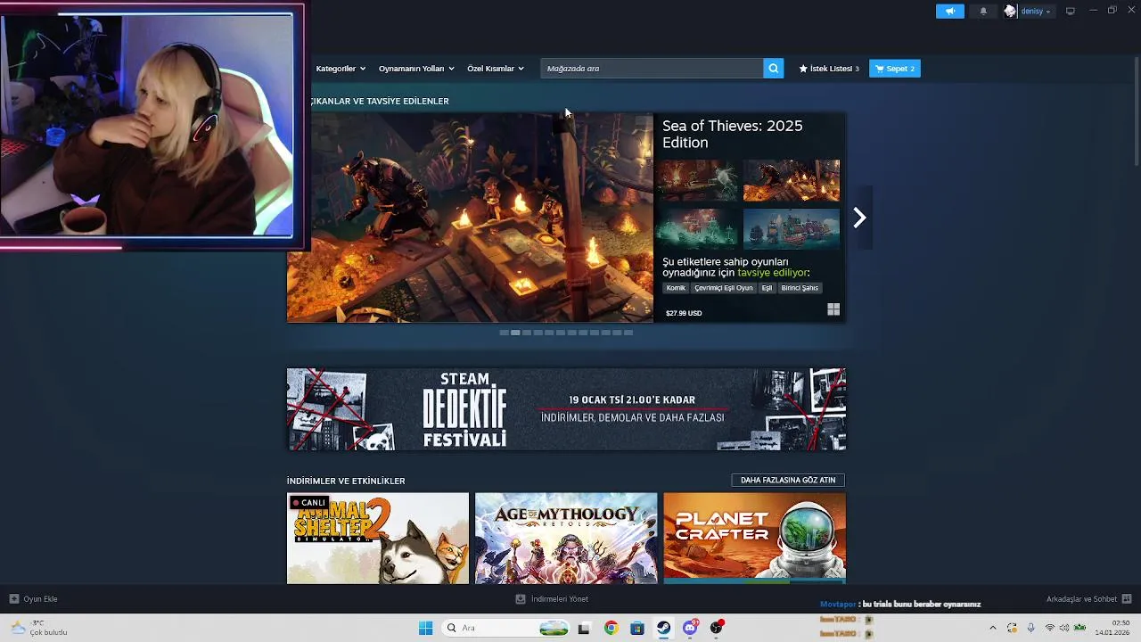Jump to the last carousel page dot
Viewport: 1141px width, 642px height.
(628, 333)
